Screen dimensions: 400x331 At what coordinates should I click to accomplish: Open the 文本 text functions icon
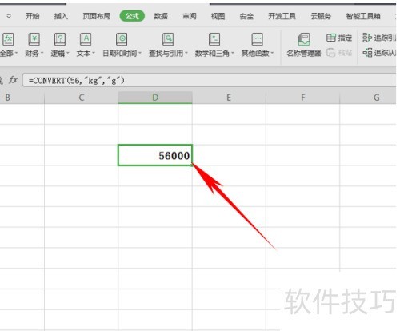pos(86,39)
